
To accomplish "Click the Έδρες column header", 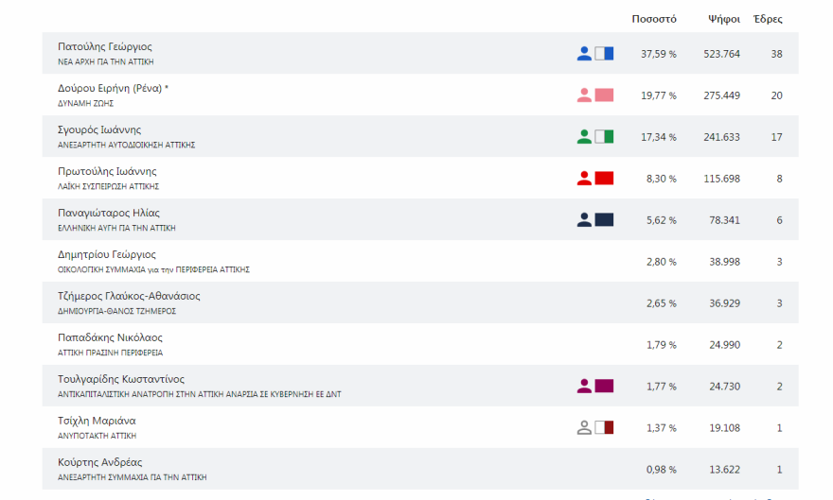I will coord(768,19).
